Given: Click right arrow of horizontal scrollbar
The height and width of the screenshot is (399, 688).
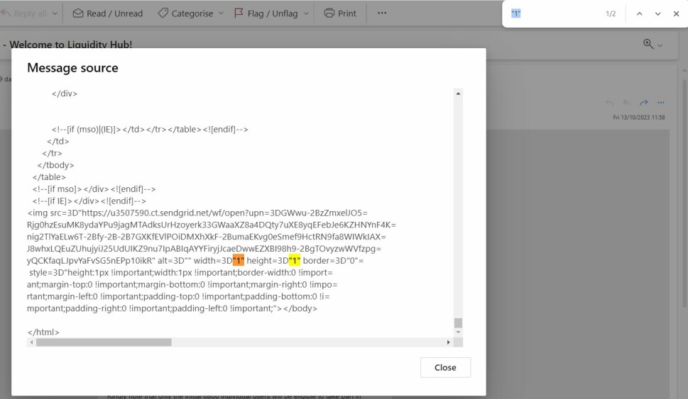Looking at the screenshot, I should [x=448, y=342].
